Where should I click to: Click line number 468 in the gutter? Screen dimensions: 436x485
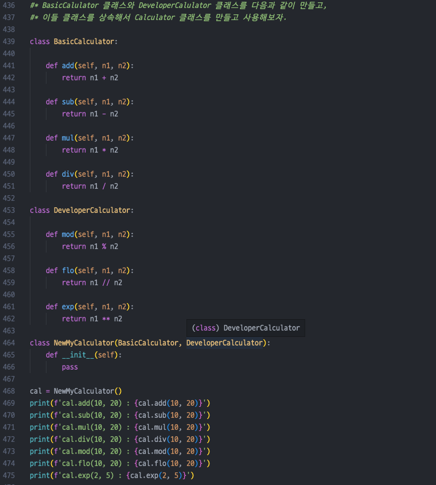[9, 391]
